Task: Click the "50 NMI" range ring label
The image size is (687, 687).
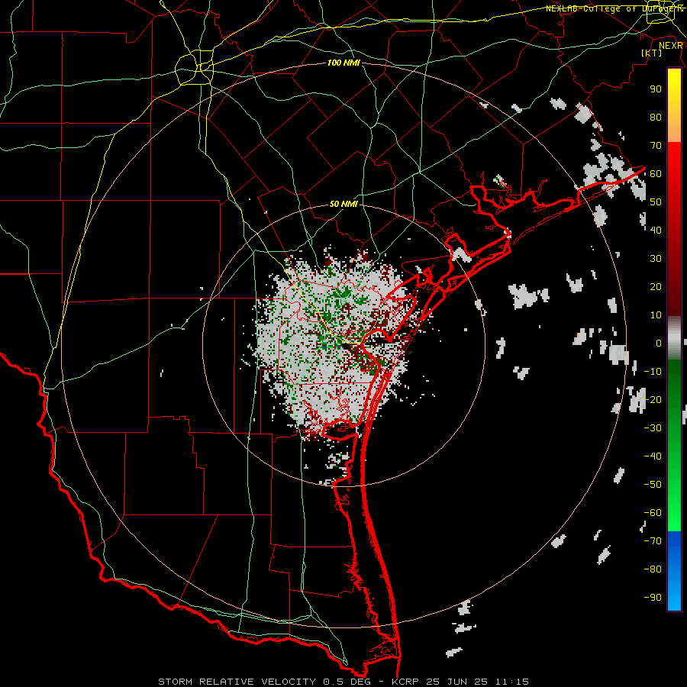Action: [344, 204]
